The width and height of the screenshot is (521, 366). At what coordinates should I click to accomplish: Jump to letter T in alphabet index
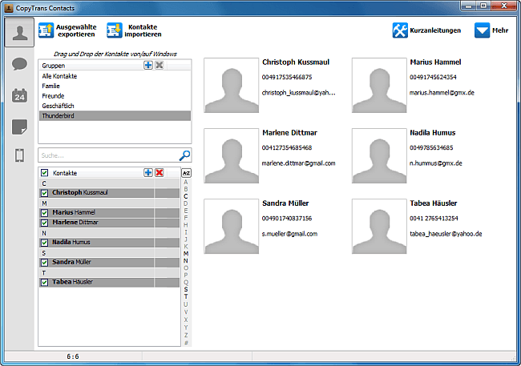[x=186, y=296]
